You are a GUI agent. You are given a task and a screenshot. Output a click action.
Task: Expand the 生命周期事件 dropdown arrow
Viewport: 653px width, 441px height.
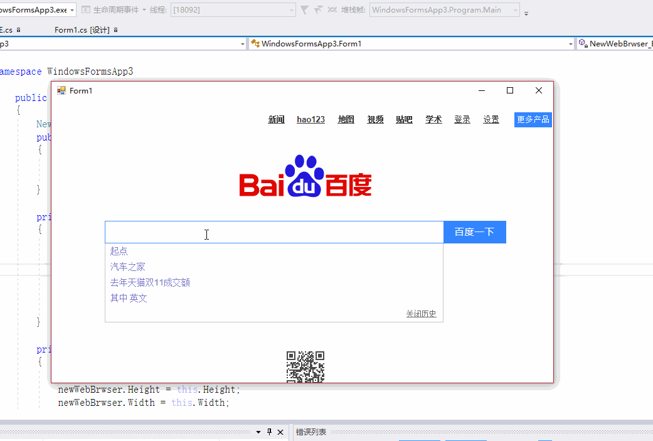[144, 10]
